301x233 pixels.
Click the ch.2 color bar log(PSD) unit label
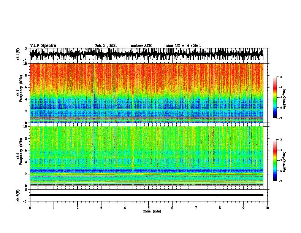pos(285,162)
